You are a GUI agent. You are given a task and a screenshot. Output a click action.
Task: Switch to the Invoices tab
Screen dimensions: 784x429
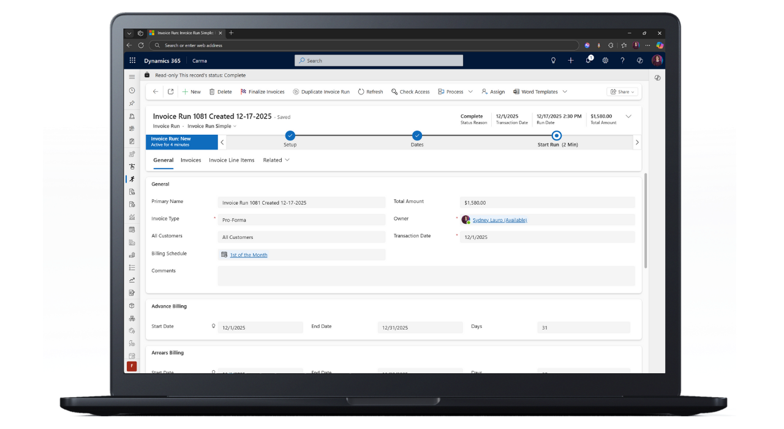coord(190,160)
